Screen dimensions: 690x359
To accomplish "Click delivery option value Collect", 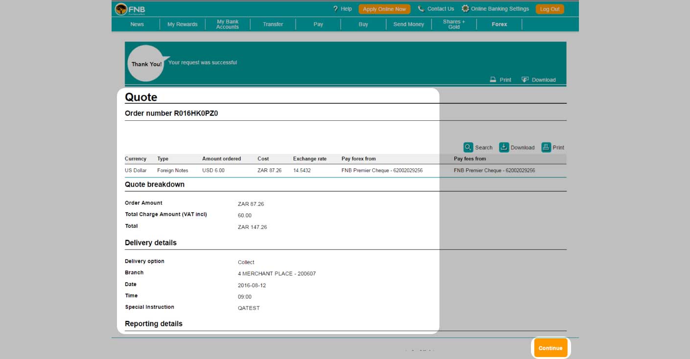I will coord(246,263).
